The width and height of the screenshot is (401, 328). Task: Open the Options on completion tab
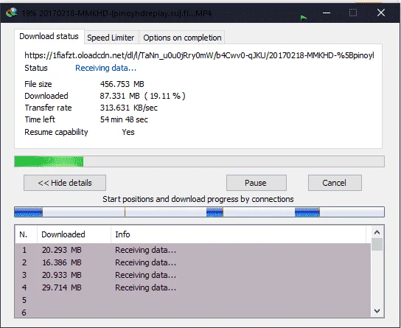coord(182,38)
